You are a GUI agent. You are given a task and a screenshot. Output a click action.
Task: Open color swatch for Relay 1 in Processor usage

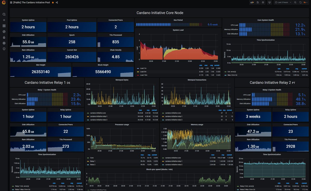point(88,161)
